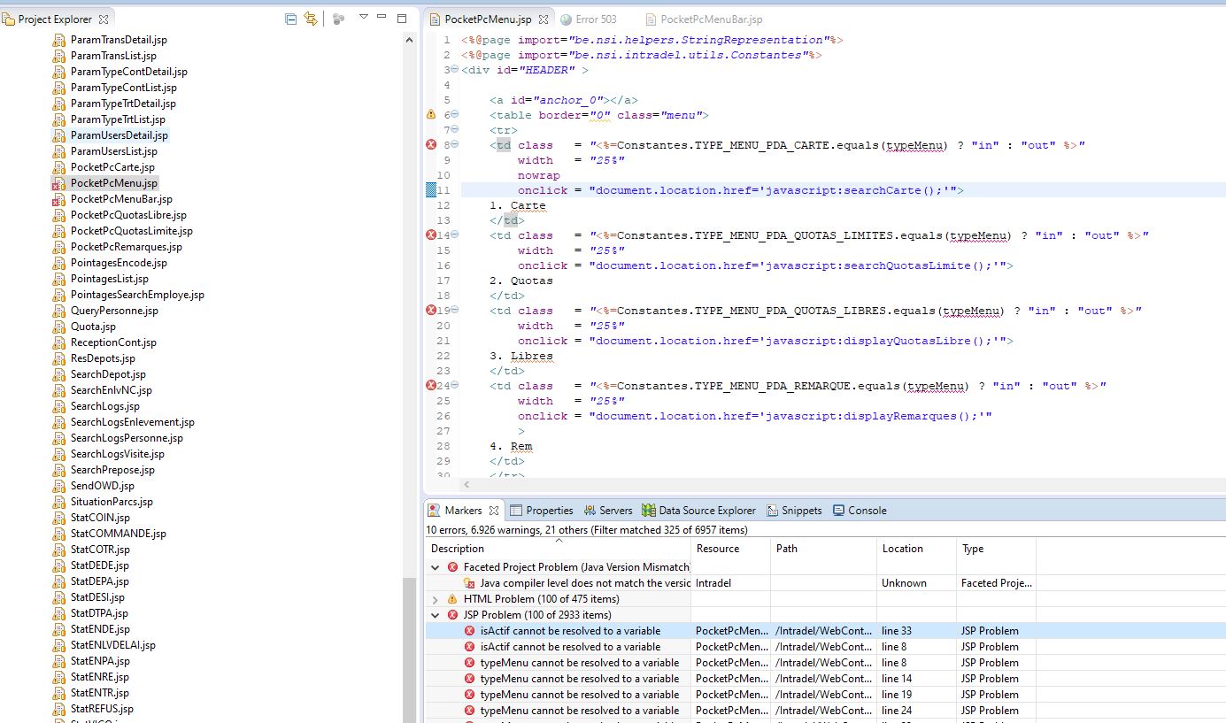Select PocketPcQuotasLibre.jsp in the tree

[128, 215]
